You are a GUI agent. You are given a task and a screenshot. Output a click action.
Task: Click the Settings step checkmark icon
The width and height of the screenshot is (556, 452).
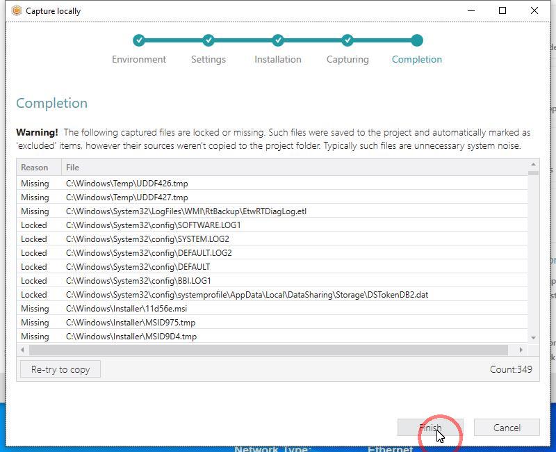[208, 40]
